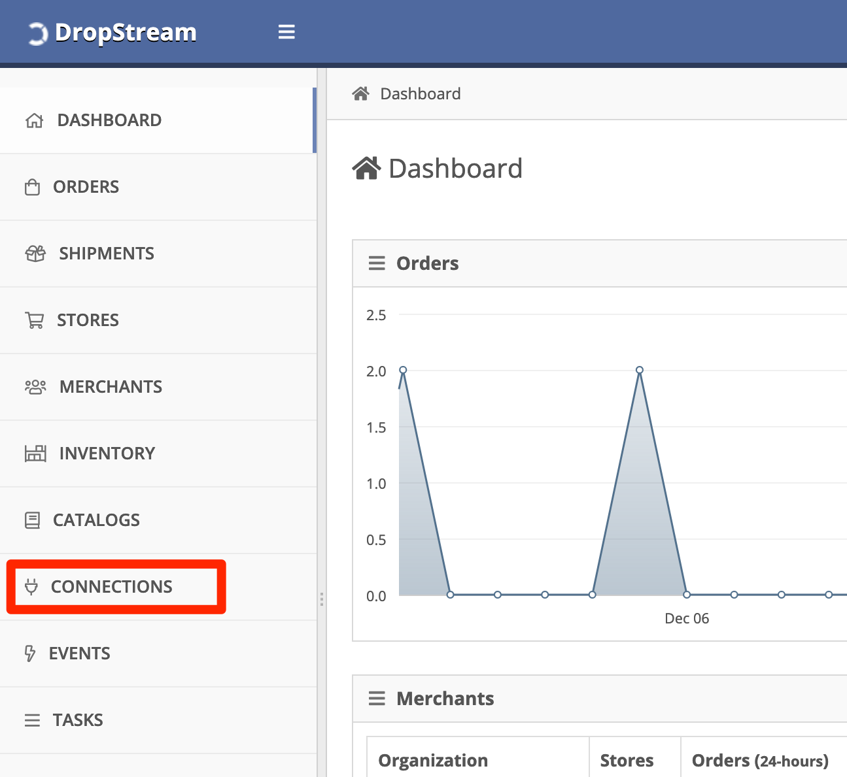
Task: Click the Catalogs book icon
Action: (32, 520)
